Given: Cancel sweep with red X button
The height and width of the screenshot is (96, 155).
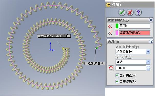Looking at the screenshot, I should [130, 13].
